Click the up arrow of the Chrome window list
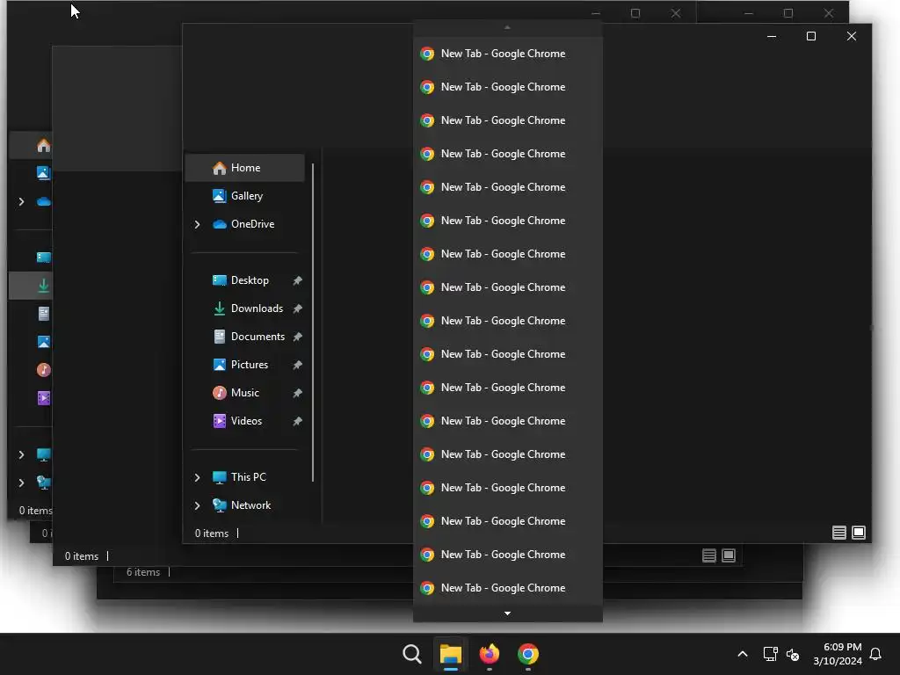 tap(507, 27)
